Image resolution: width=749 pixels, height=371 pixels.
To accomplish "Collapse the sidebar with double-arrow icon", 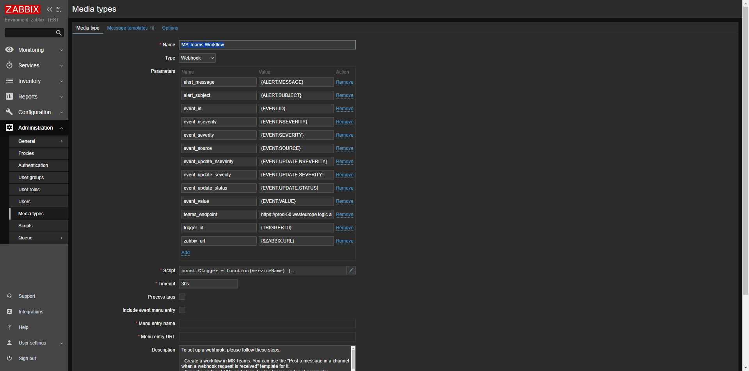I will (x=50, y=9).
